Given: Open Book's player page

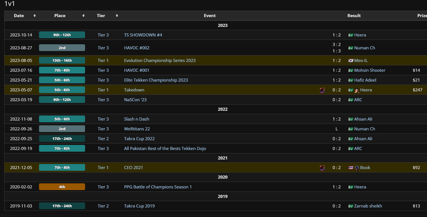Looking at the screenshot, I should click(x=365, y=168).
